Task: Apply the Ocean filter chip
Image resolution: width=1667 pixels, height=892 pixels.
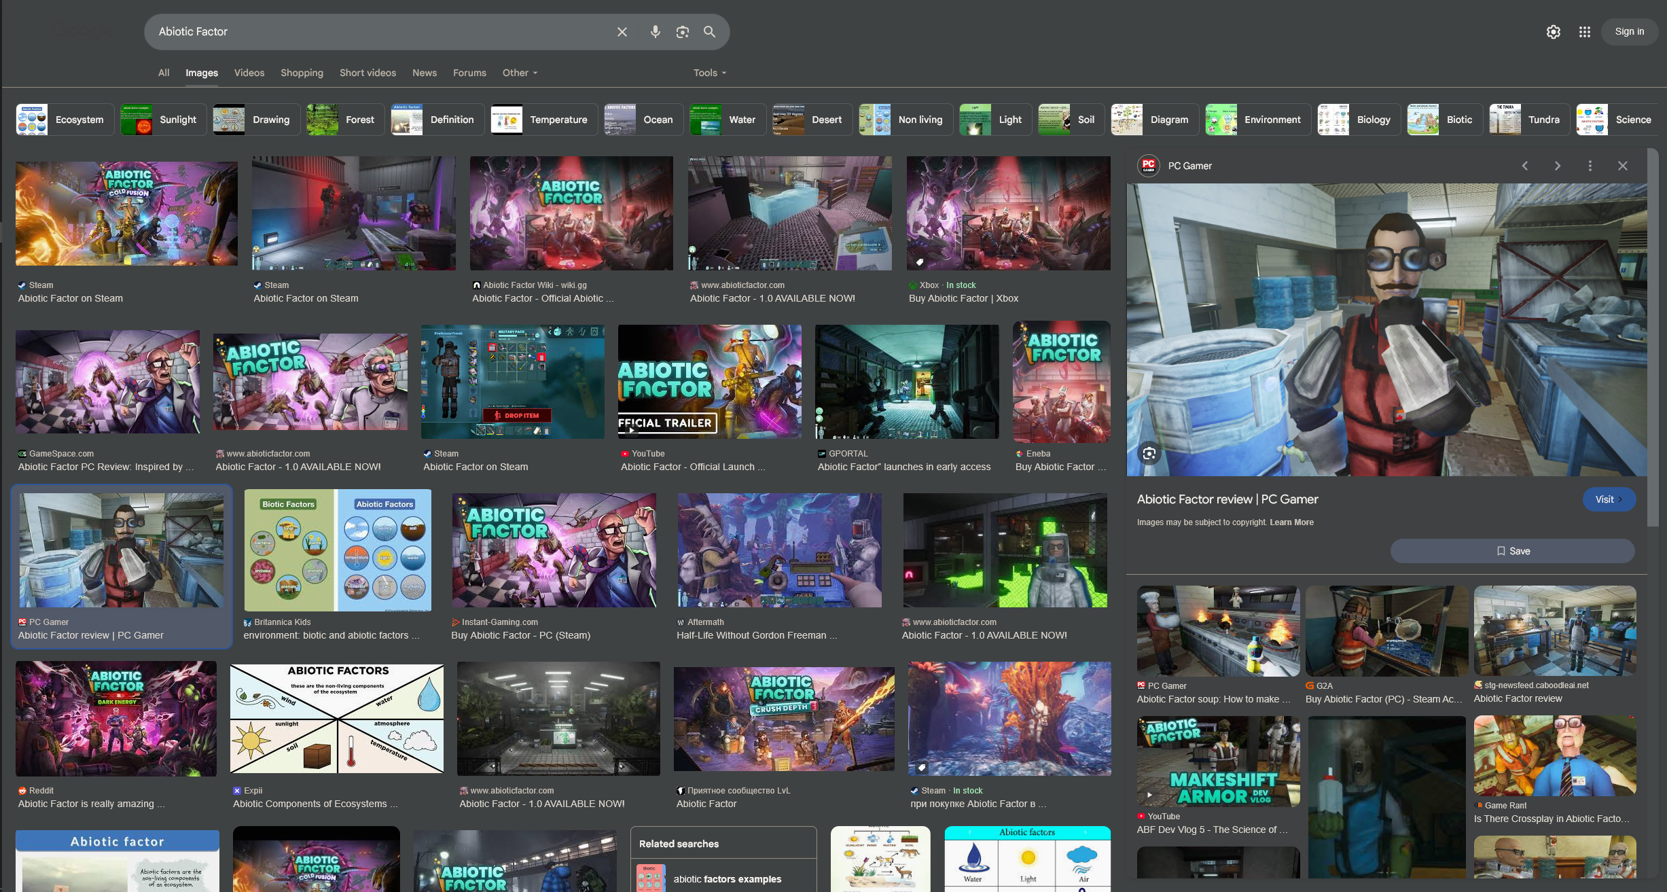Action: (643, 120)
